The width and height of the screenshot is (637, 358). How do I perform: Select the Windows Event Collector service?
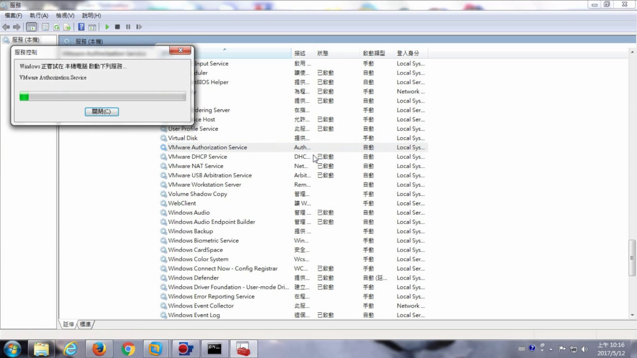click(x=293, y=306)
